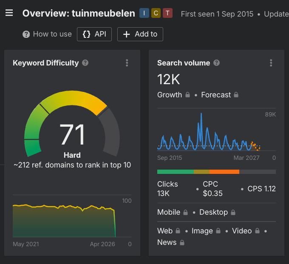289x264 pixels.
Task: Click the yellow C intent badge
Action: (x=156, y=13)
